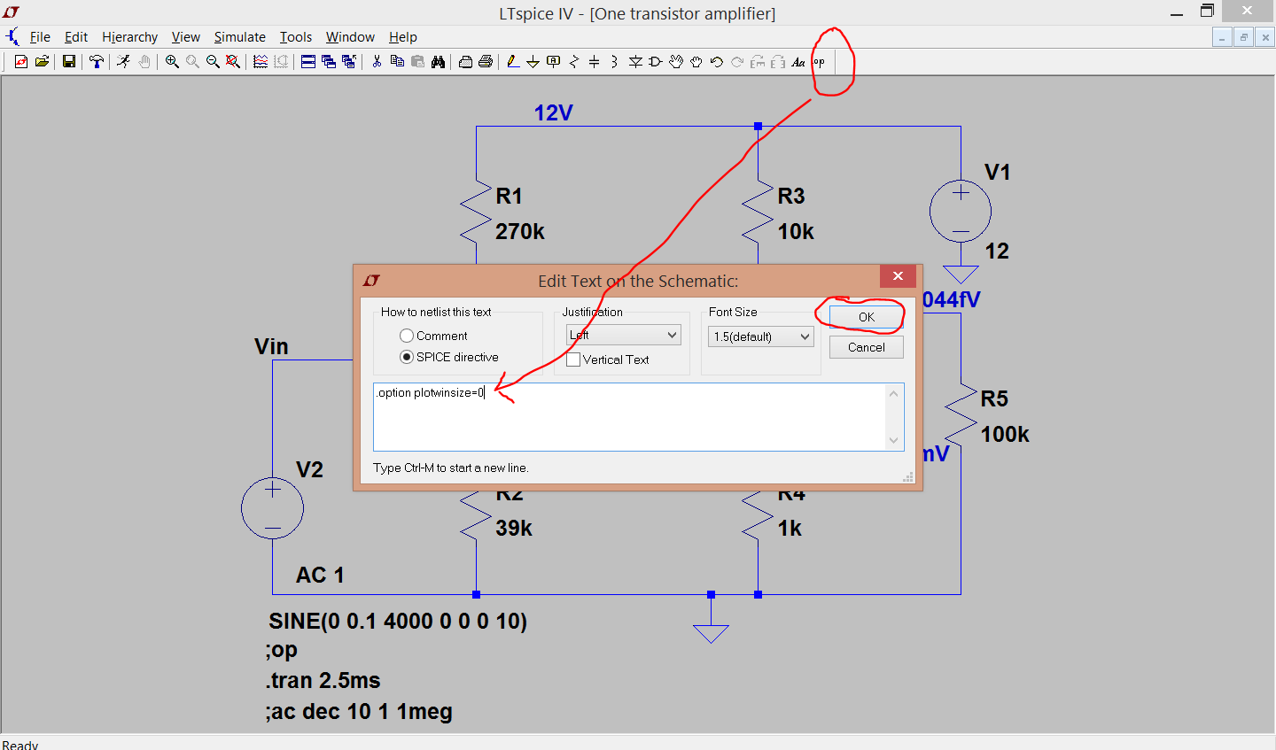Click the 12V net label
1276x750 pixels.
[553, 112]
